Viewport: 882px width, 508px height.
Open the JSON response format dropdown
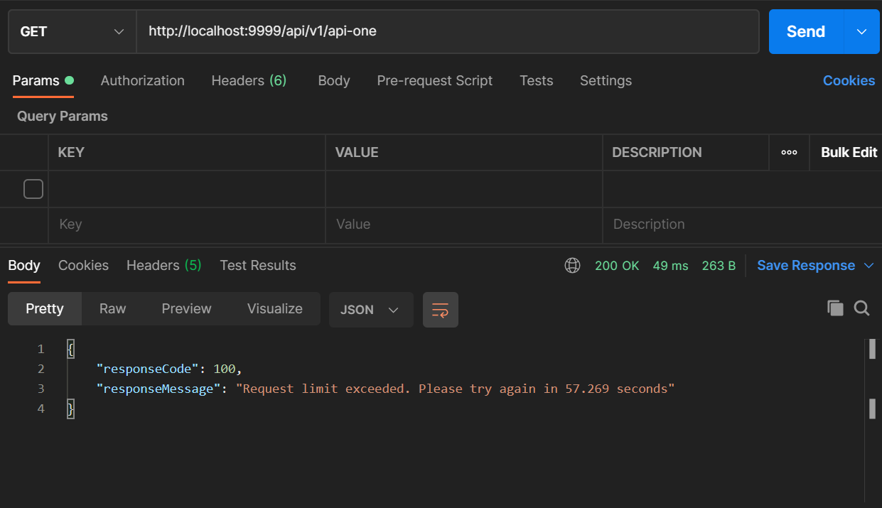370,310
